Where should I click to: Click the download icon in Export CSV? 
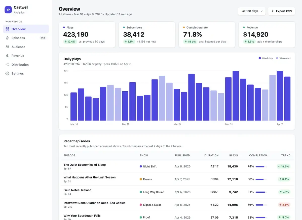[x=273, y=11]
